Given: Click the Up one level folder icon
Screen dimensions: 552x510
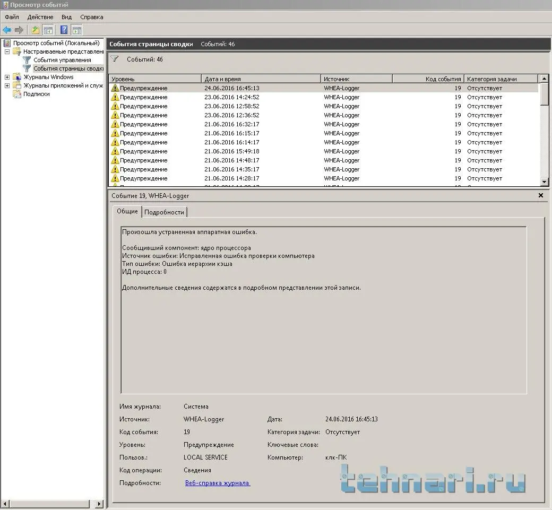Looking at the screenshot, I should point(36,30).
